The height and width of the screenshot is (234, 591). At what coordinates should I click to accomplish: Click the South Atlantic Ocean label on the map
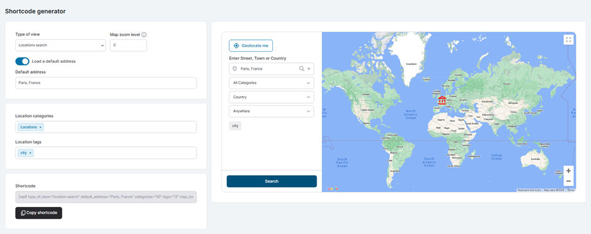coord(429,162)
